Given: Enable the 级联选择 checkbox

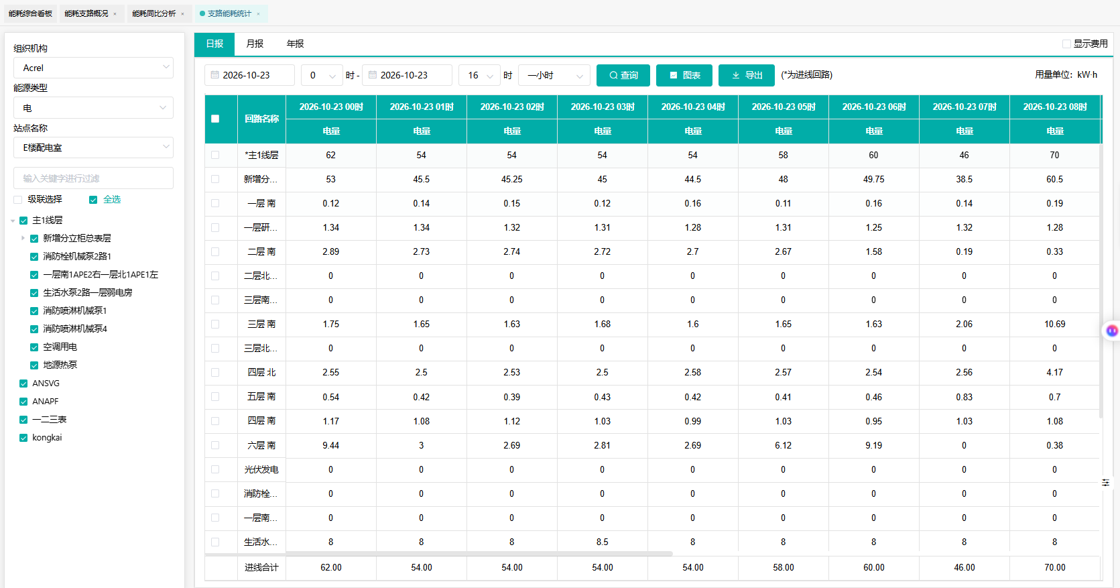Looking at the screenshot, I should (x=18, y=199).
